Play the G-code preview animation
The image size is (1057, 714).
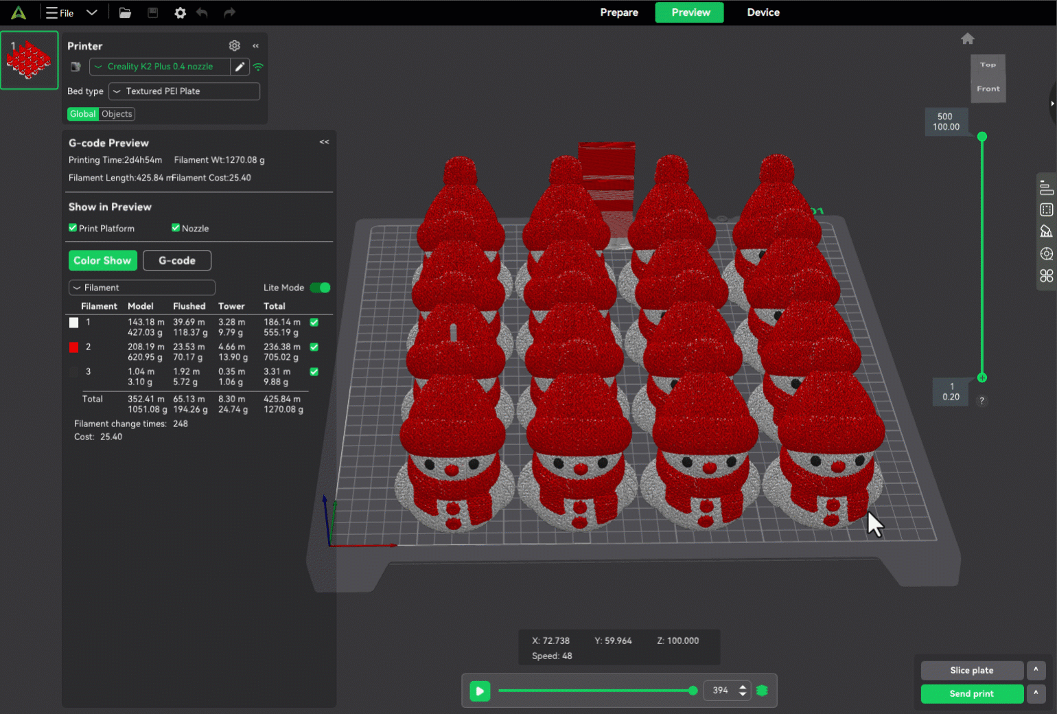tap(480, 691)
